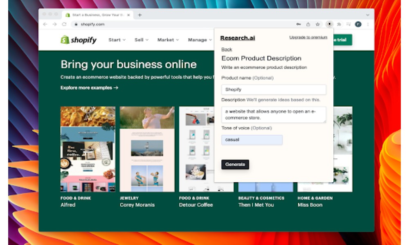This screenshot has width=409, height=245.
Task: Click the share page icon in address bar
Action: point(308,24)
